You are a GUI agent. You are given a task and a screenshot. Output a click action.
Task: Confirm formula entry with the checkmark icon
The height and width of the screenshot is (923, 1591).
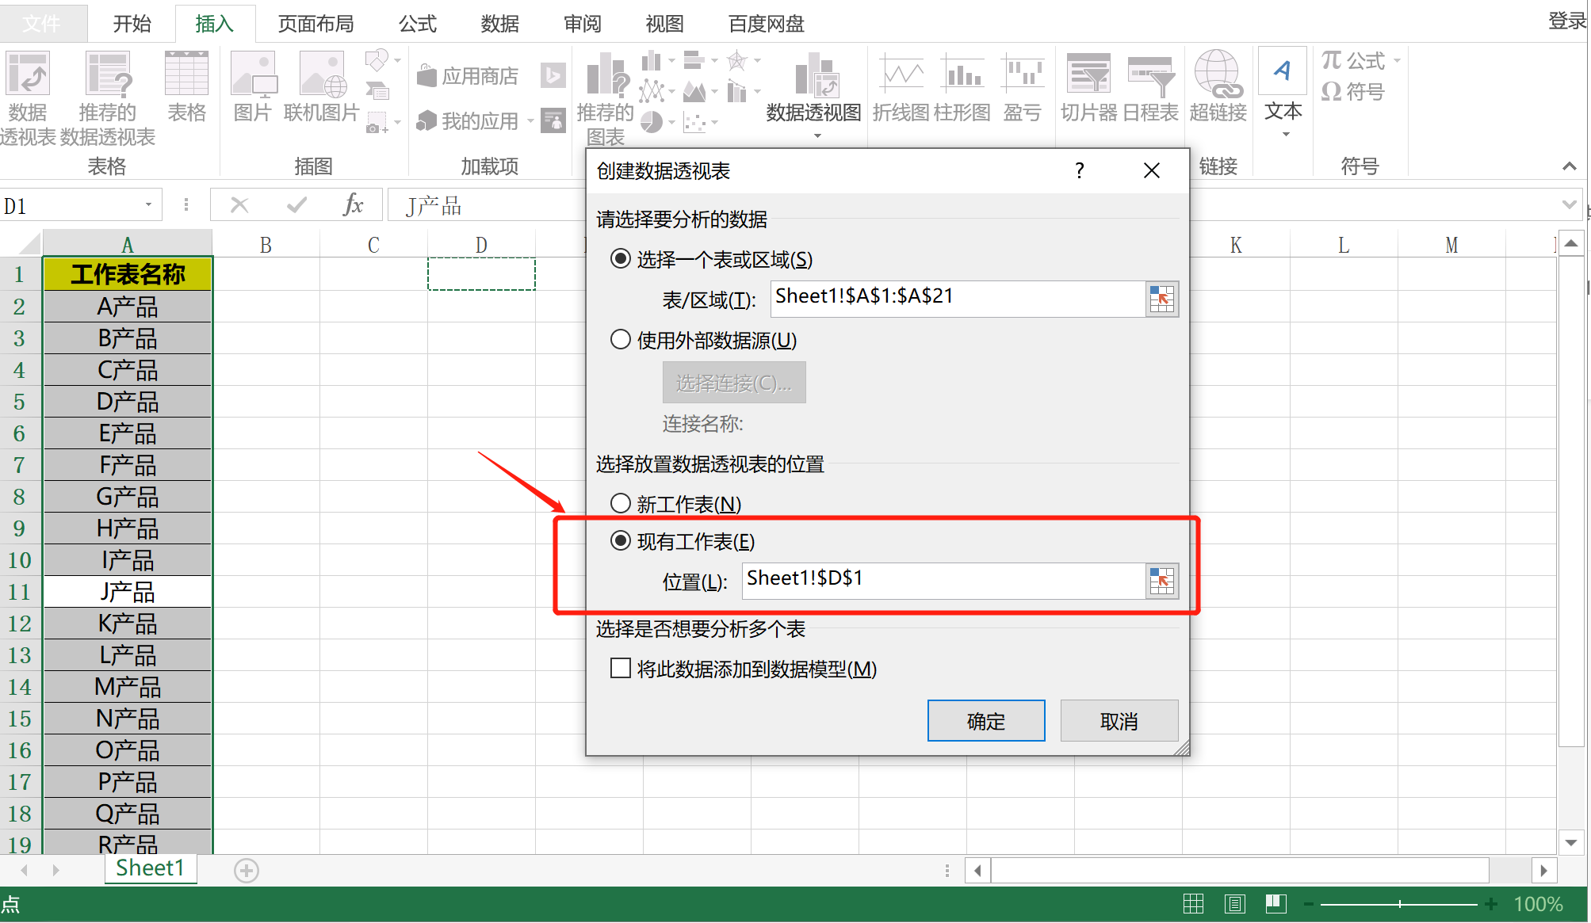297,205
